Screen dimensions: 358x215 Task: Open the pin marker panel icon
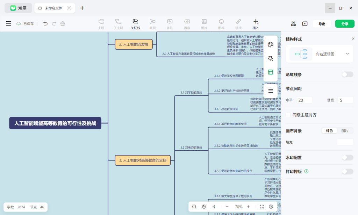click(x=271, y=58)
